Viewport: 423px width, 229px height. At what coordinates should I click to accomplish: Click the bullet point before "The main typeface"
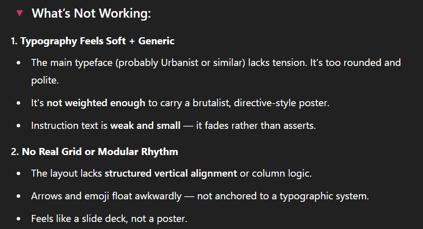(19, 63)
